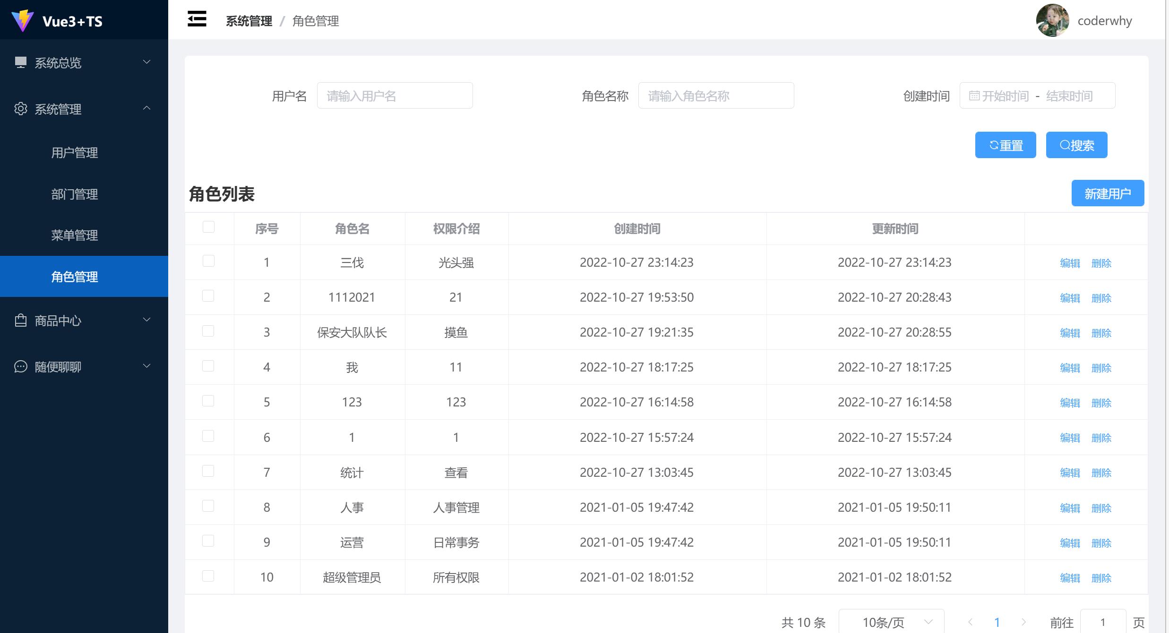1169x633 pixels.
Task: Click the coderwhy user avatar
Action: coord(1052,20)
